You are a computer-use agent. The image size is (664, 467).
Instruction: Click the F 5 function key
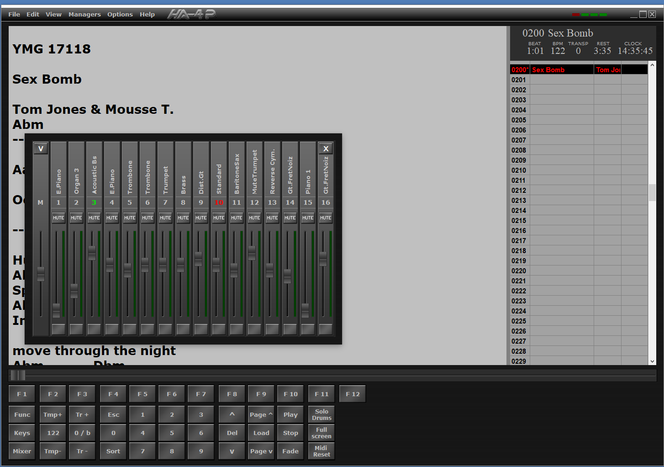142,394
